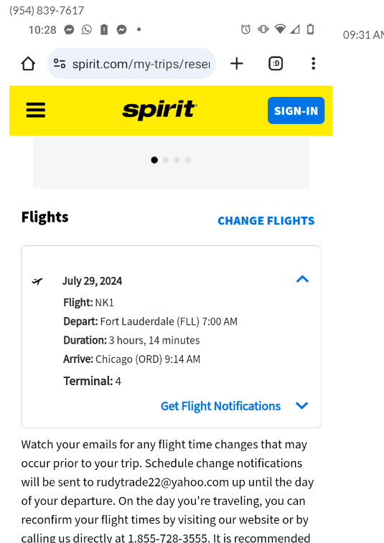Click the airplane icon beside July 29, 2024
The image size is (384, 543).
click(x=37, y=282)
